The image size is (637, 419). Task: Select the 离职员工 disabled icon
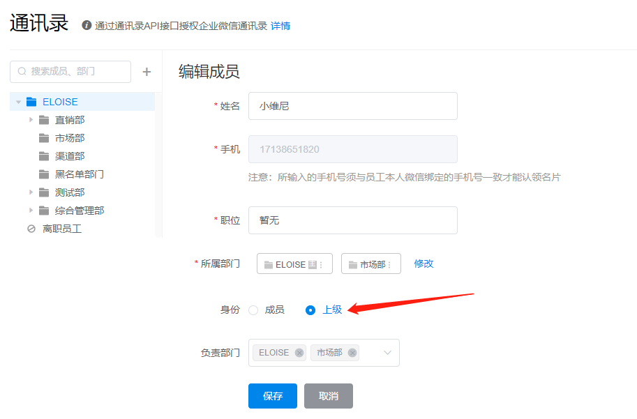tap(31, 229)
